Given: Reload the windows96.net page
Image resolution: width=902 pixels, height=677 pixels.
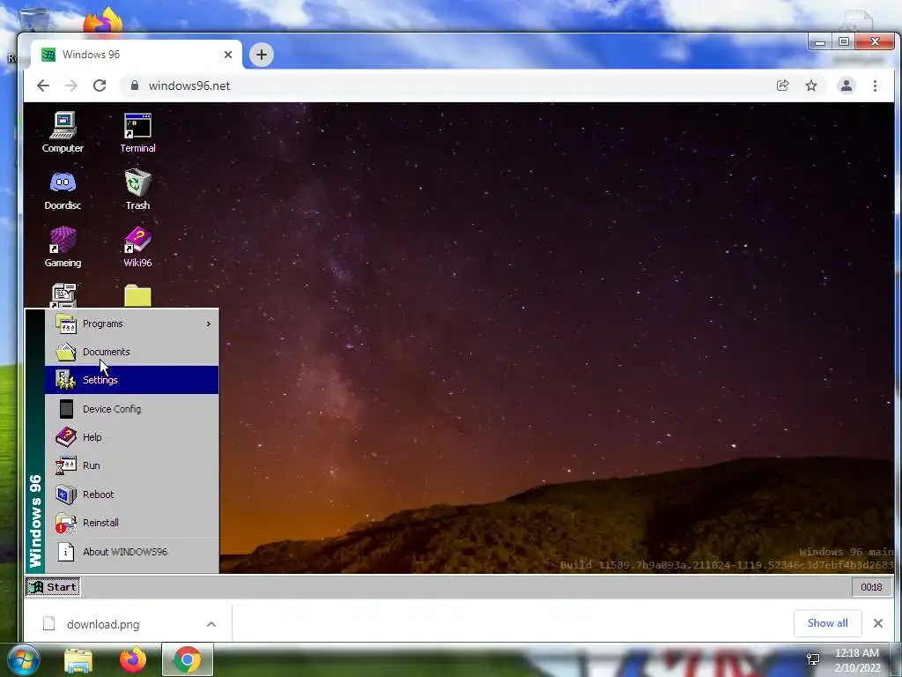Looking at the screenshot, I should pyautogui.click(x=100, y=86).
